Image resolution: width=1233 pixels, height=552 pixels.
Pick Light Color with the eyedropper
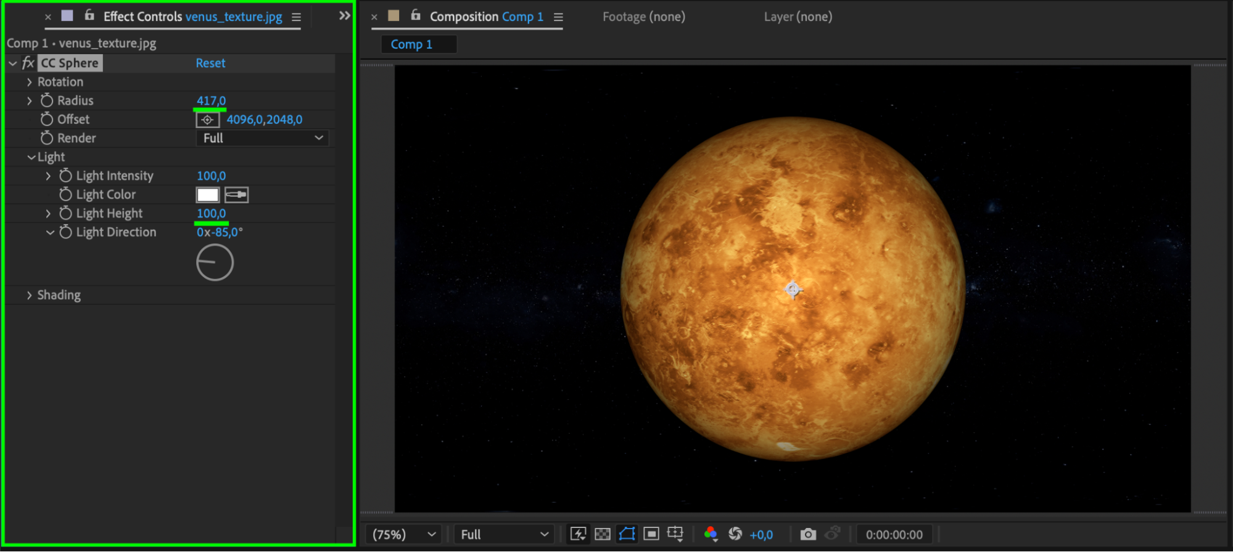point(236,195)
